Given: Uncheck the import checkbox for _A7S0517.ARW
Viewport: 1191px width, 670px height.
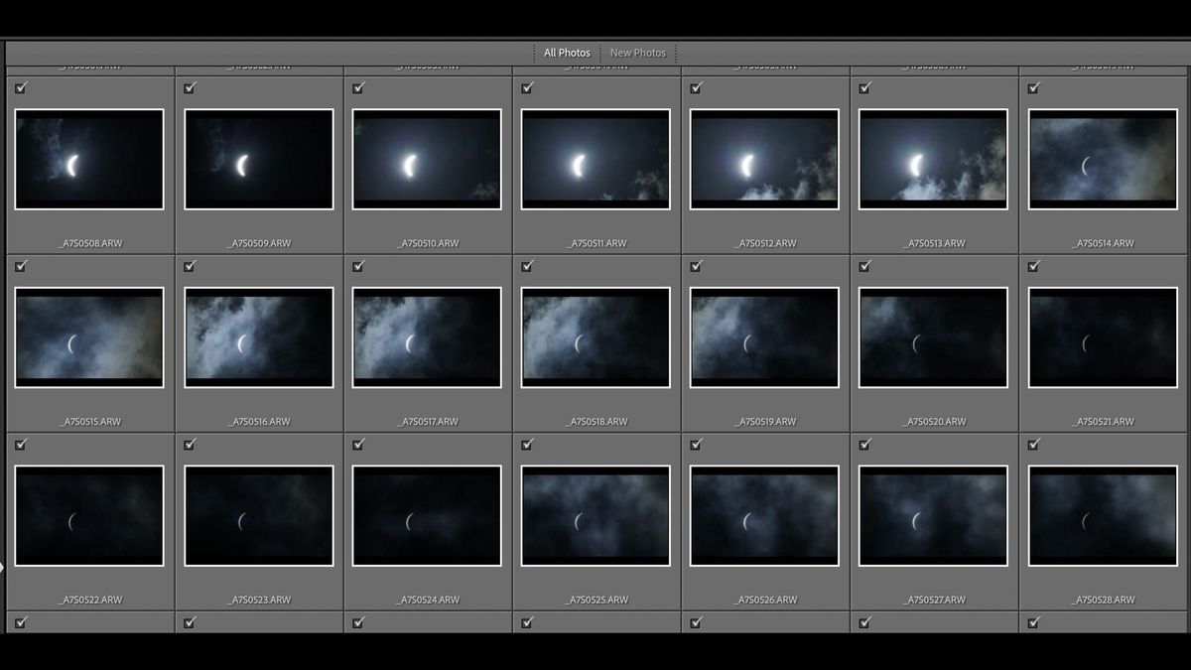Looking at the screenshot, I should pos(358,266).
